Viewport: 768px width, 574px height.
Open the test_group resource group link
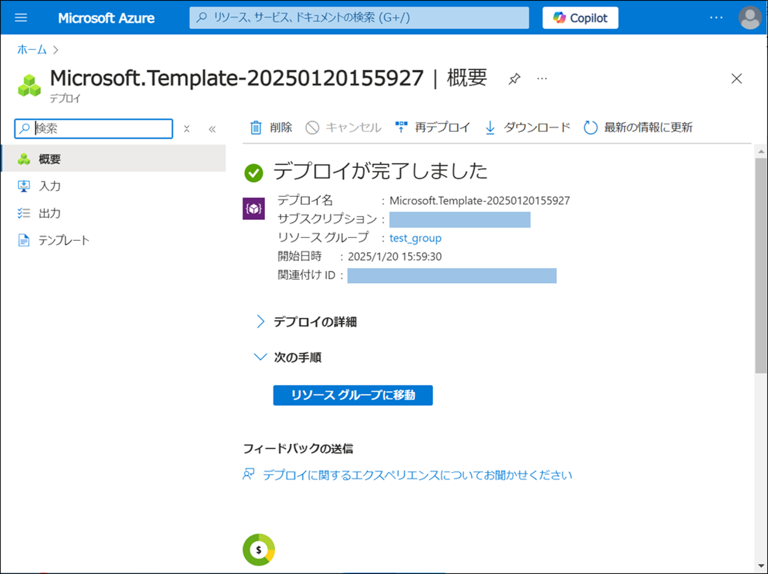415,238
